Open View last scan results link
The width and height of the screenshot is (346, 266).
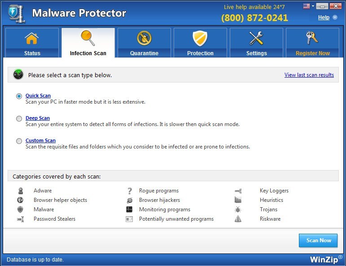point(309,75)
